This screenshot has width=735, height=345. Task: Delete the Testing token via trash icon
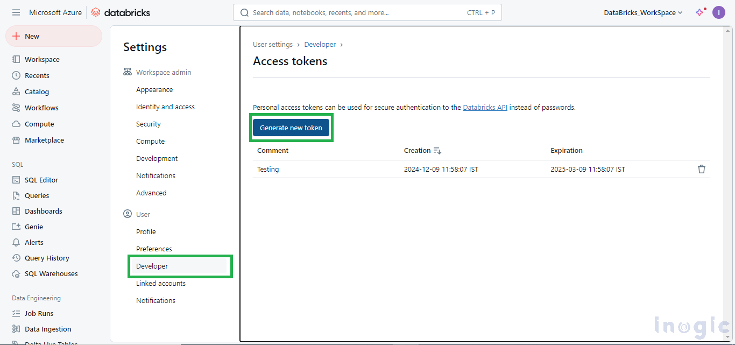pyautogui.click(x=702, y=169)
